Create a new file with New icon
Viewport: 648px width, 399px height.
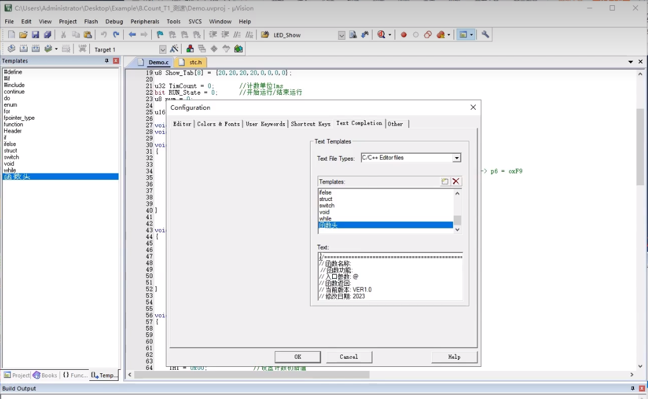[x=11, y=34]
